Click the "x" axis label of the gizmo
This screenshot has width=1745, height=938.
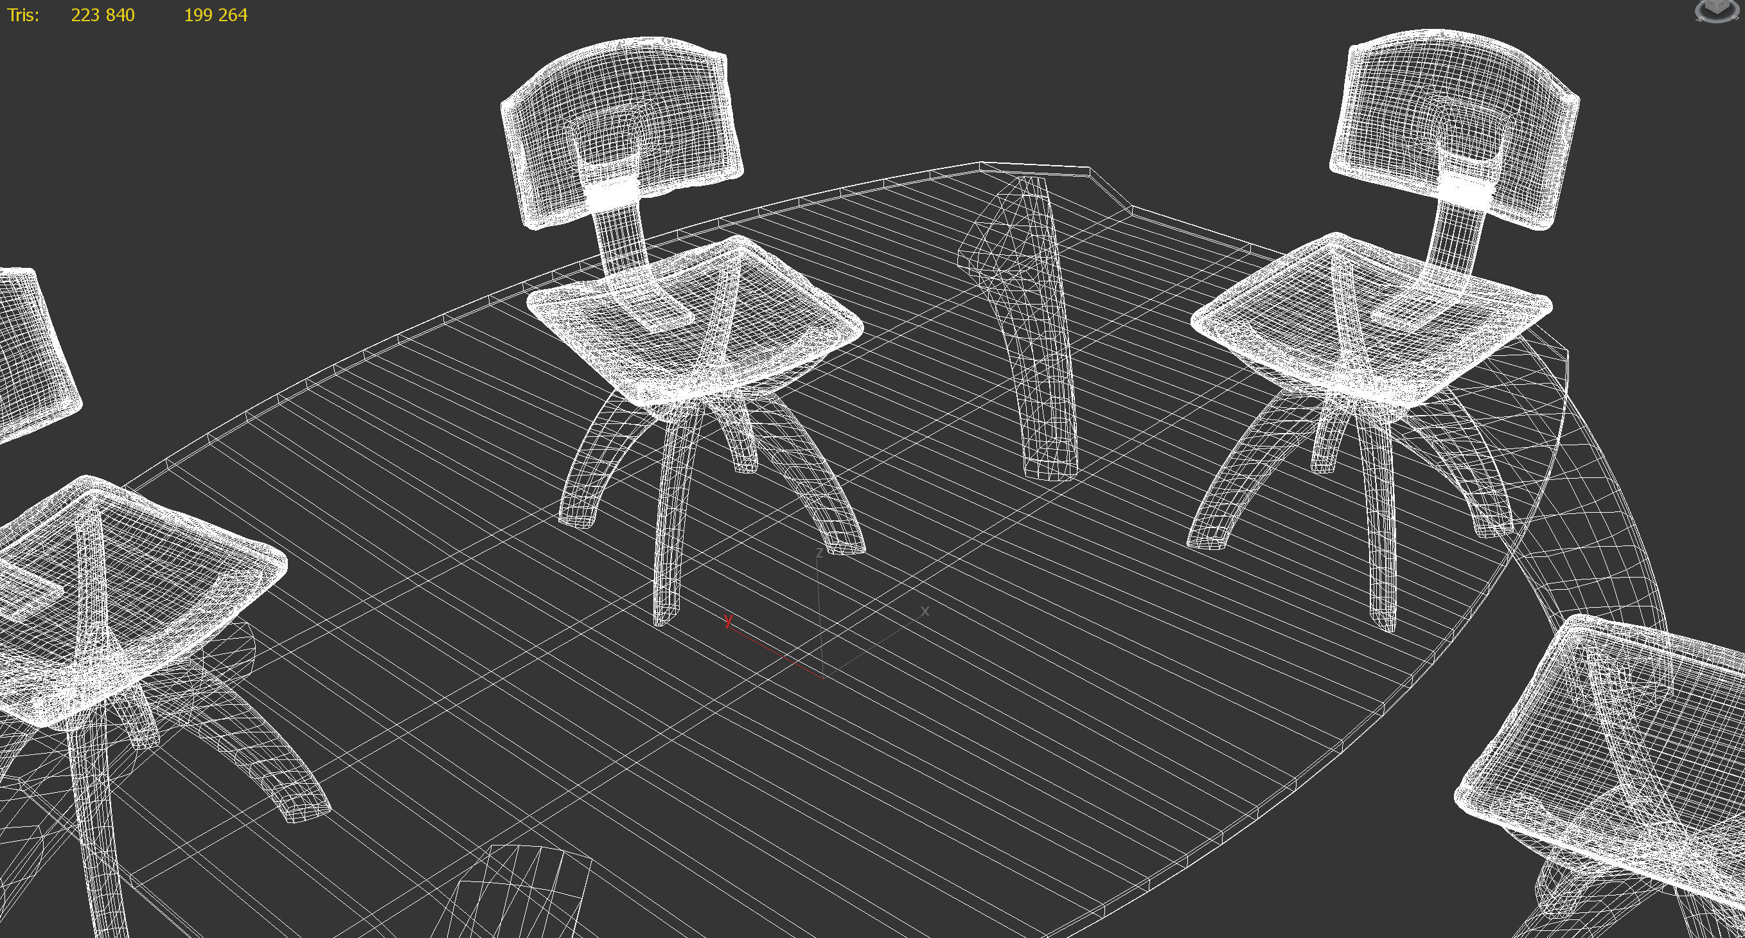pos(925,611)
